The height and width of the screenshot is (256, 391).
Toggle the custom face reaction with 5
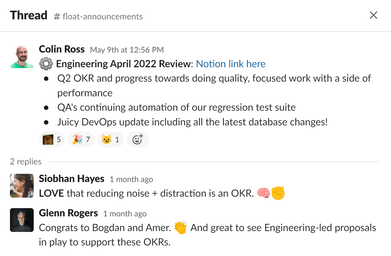[x=52, y=139]
